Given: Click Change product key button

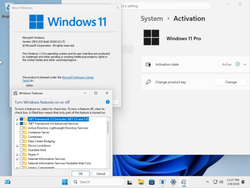Looking at the screenshot, I should pyautogui.click(x=231, y=82).
